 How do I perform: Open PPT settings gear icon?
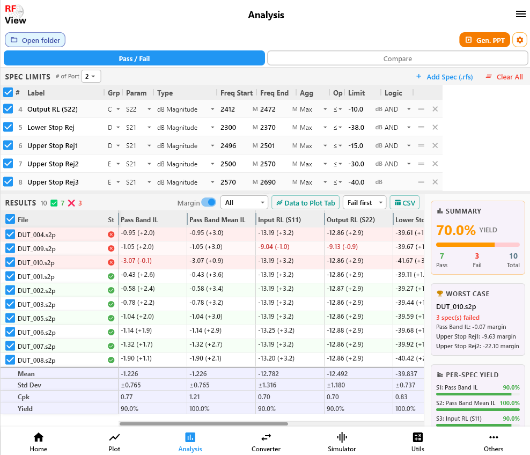(519, 40)
